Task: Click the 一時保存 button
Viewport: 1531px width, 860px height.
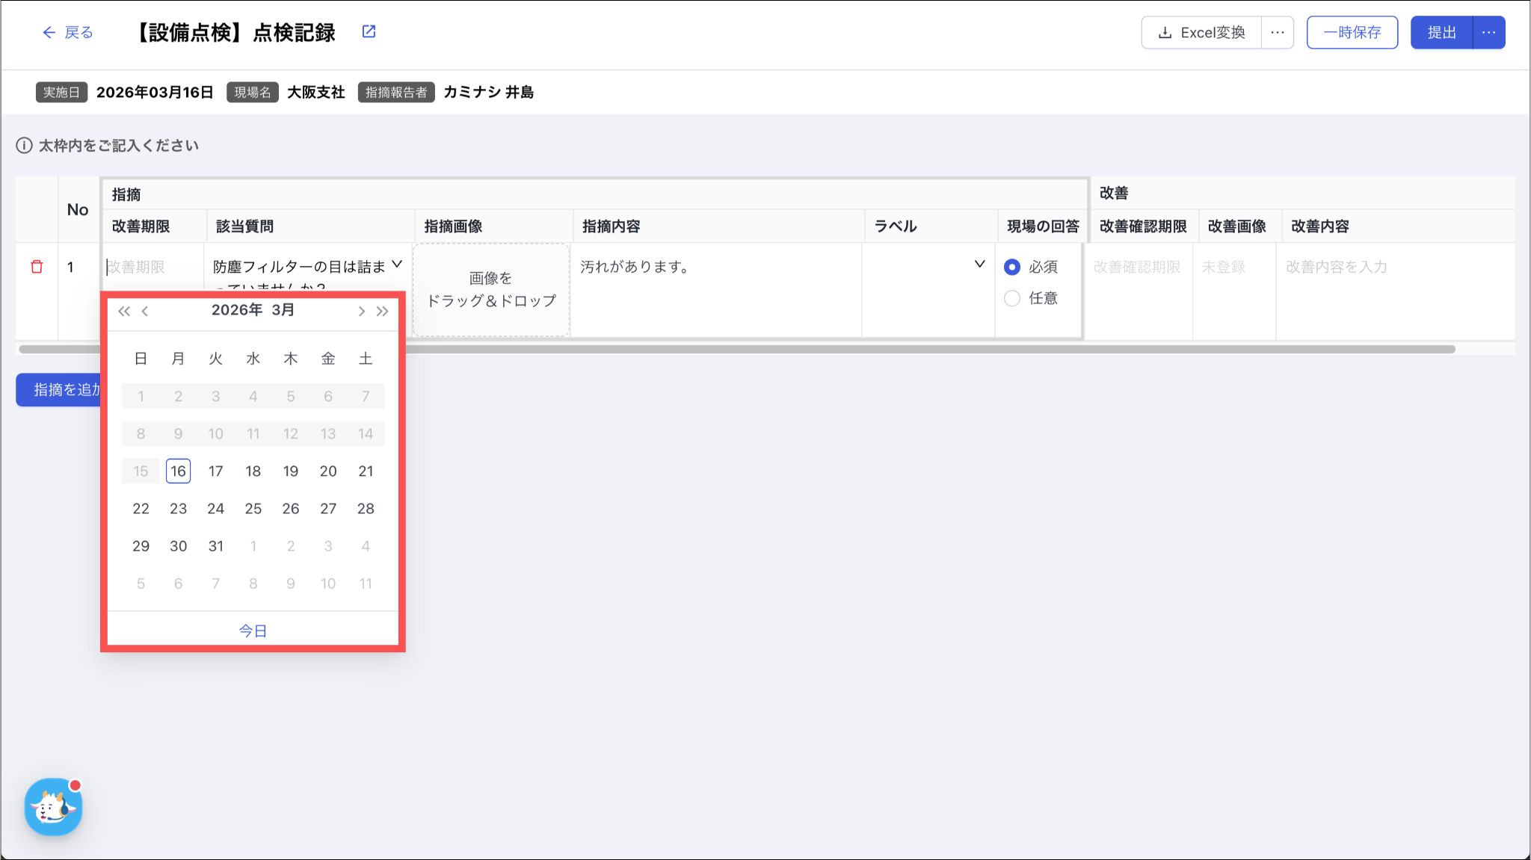Action: pos(1352,32)
